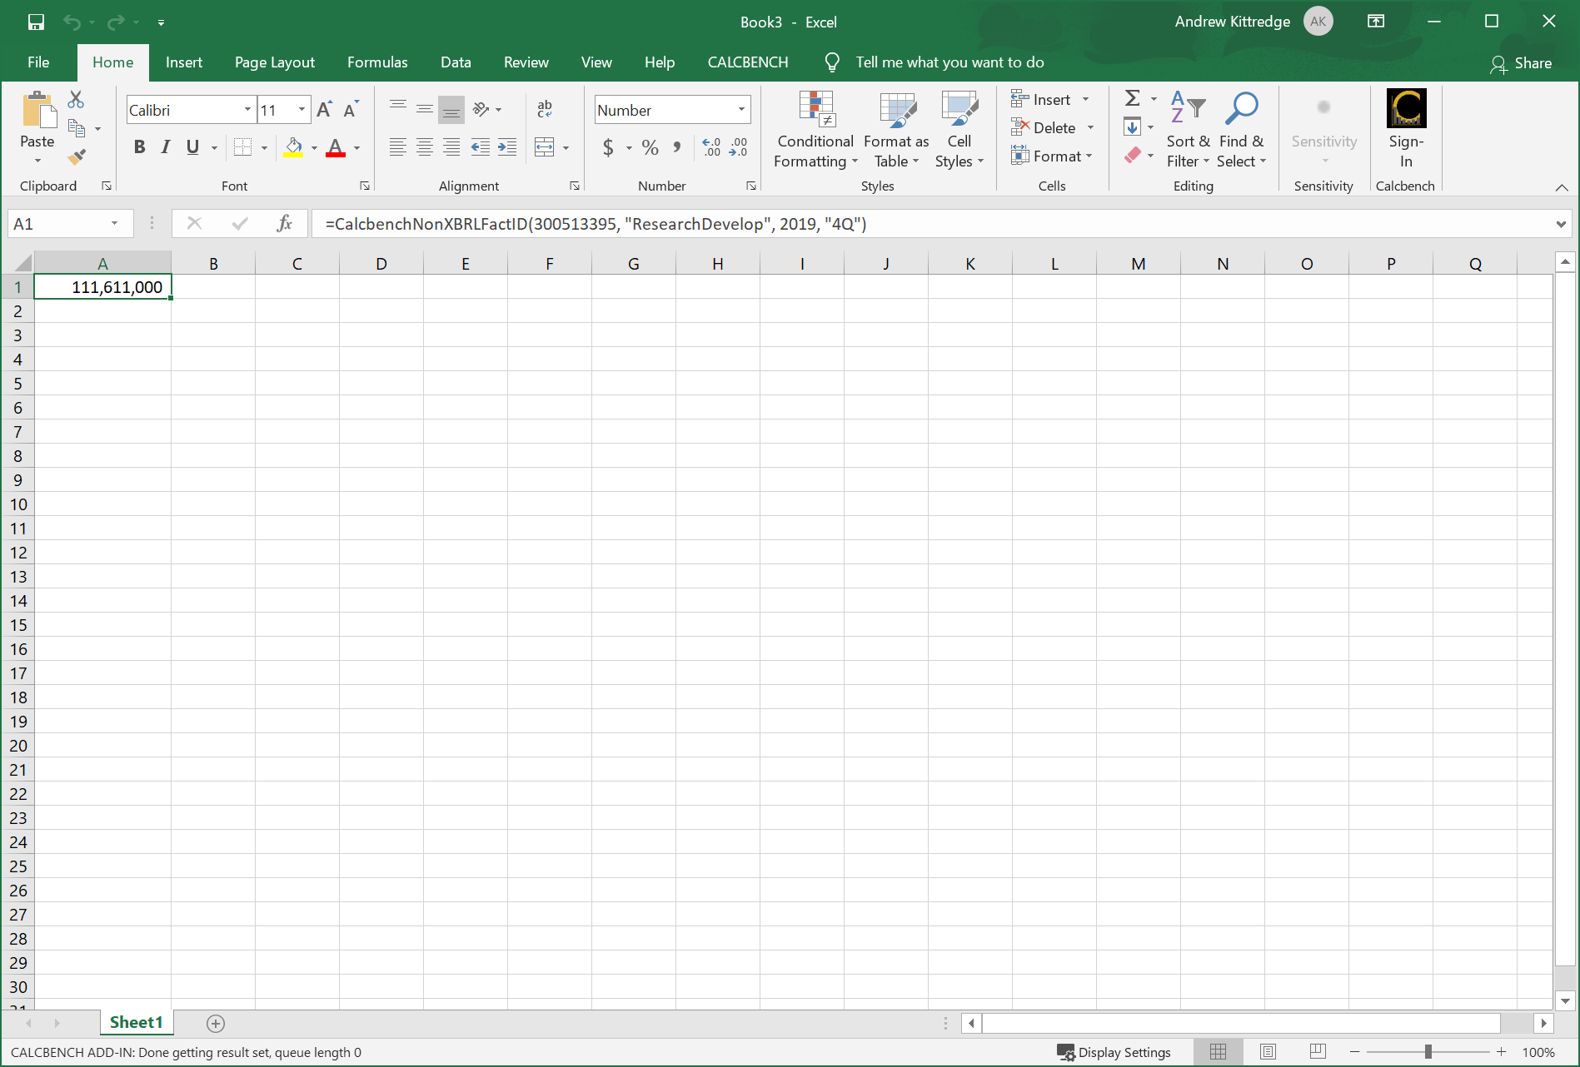Click the Cut scissors icon
The image size is (1580, 1067).
click(x=76, y=100)
